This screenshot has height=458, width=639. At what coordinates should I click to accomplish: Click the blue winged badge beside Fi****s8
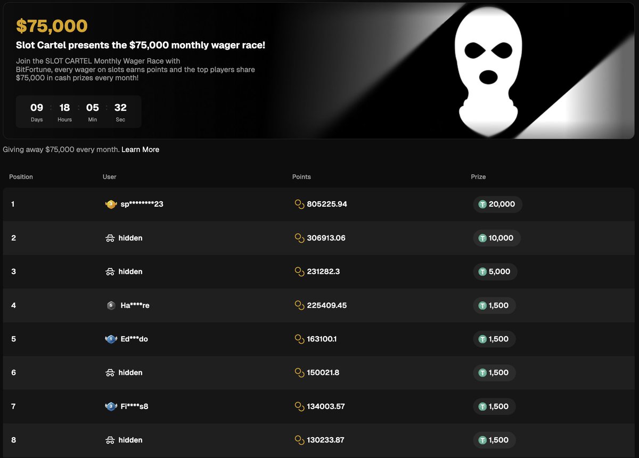tap(111, 406)
